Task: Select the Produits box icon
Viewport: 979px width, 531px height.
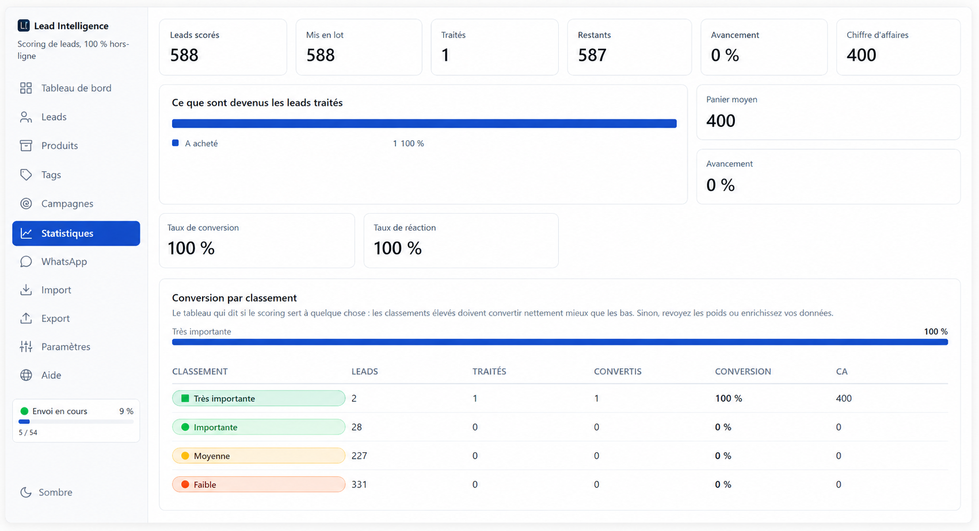Action: tap(26, 145)
